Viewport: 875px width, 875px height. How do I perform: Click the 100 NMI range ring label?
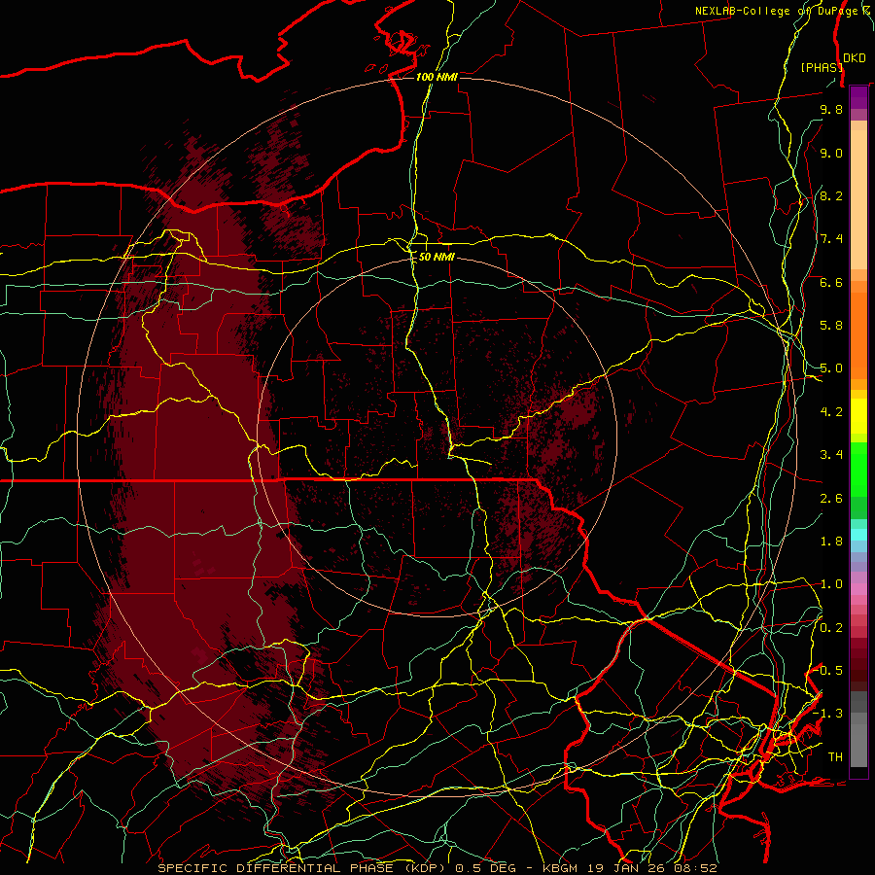(x=437, y=77)
